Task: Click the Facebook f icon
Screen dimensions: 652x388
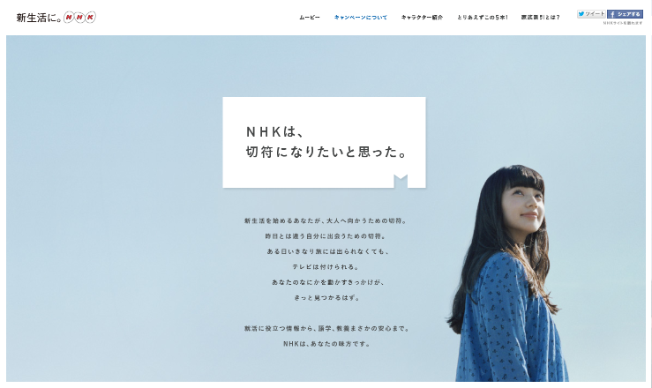Action: [612, 14]
